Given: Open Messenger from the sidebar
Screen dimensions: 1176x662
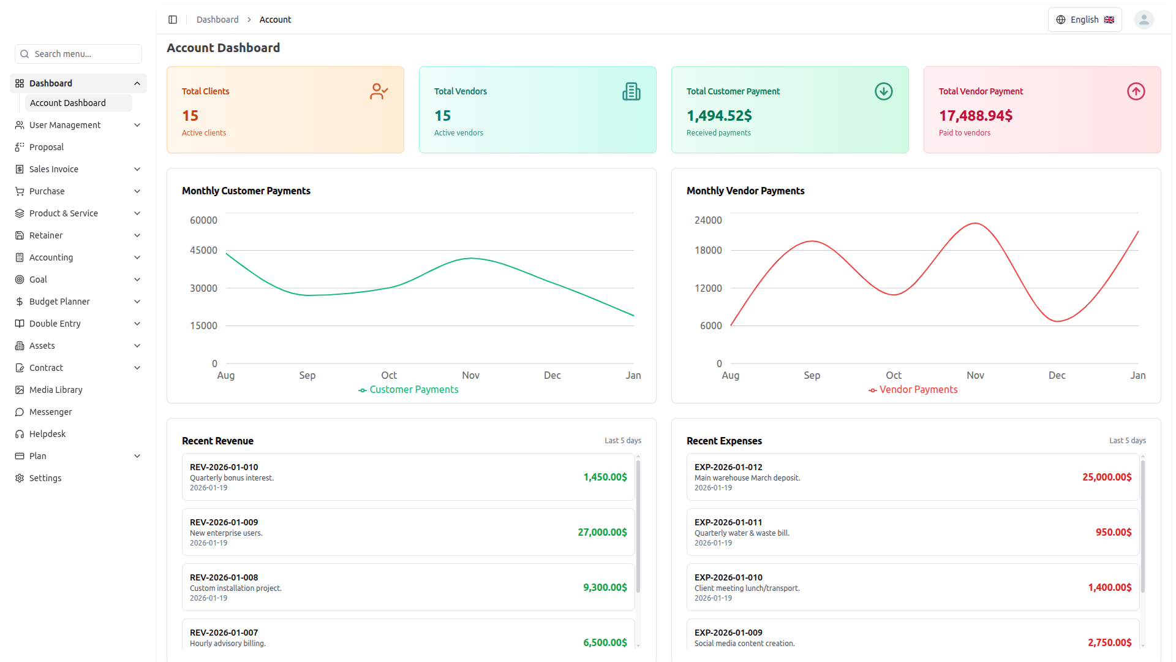Looking at the screenshot, I should click(x=50, y=412).
